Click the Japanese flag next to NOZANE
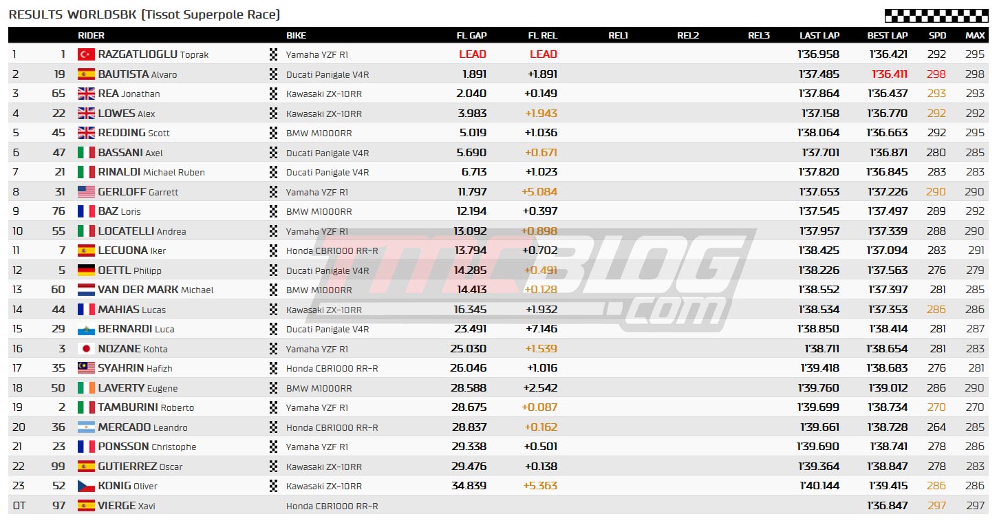The image size is (999, 523). (86, 349)
